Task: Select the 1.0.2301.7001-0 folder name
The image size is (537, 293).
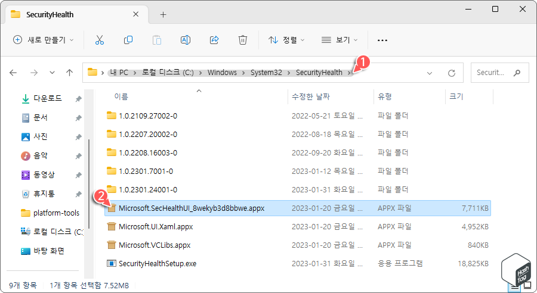Action: coord(146,171)
